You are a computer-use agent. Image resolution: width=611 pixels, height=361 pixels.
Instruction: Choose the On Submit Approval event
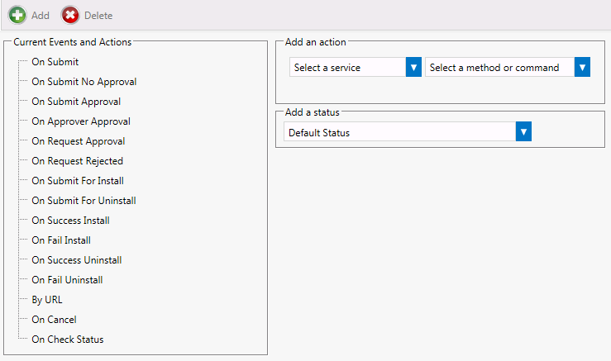[x=76, y=102]
